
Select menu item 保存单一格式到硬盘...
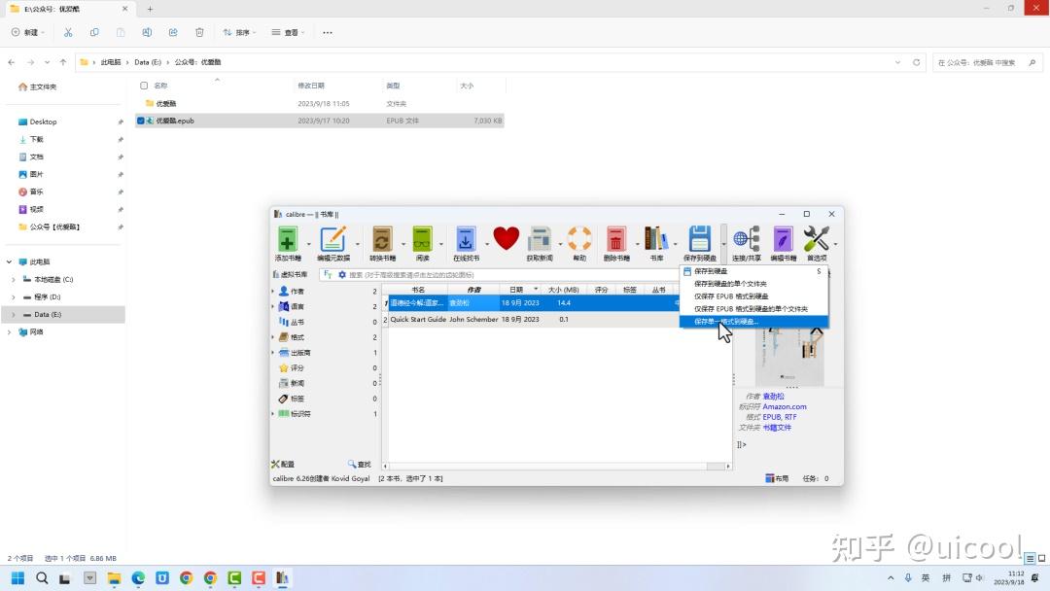[754, 322]
